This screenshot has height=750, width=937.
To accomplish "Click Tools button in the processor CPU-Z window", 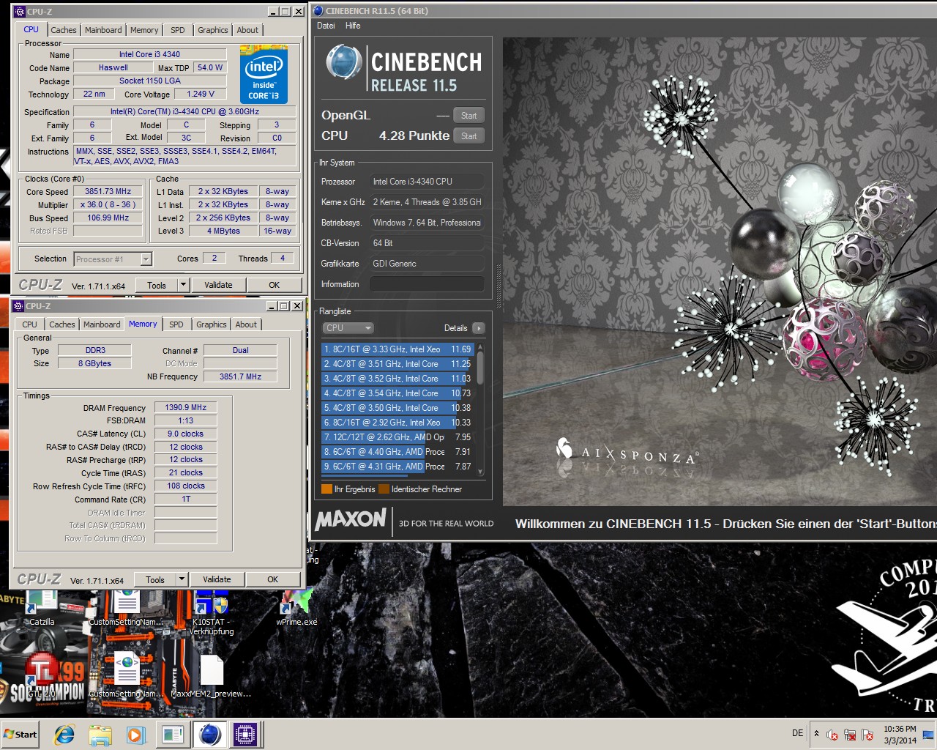I will click(x=157, y=286).
